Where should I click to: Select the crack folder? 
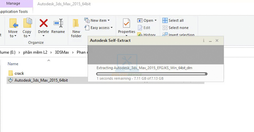tap(19, 73)
